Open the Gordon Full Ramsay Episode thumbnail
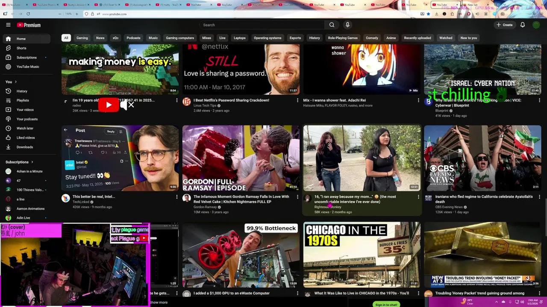 [x=241, y=158]
